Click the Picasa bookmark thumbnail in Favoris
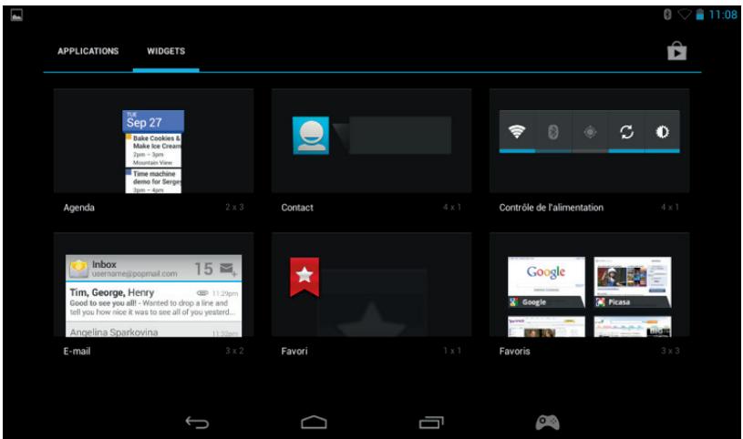This screenshot has height=439, width=743. (x=633, y=282)
